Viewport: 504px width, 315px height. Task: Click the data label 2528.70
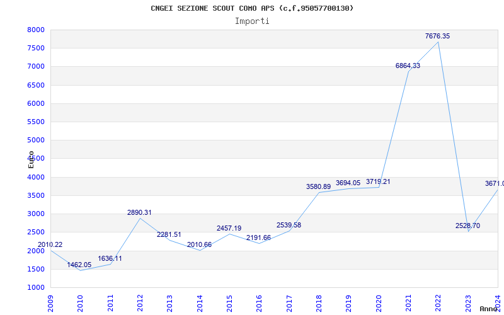(x=467, y=226)
